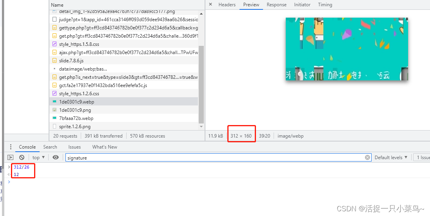The width and height of the screenshot is (430, 216).
Task: Open the Timing tab
Action: pyautogui.click(x=325, y=5)
